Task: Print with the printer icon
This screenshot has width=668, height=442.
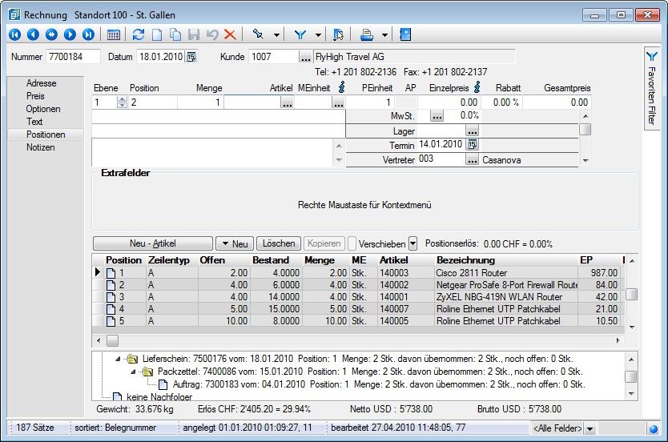Action: [x=366, y=34]
